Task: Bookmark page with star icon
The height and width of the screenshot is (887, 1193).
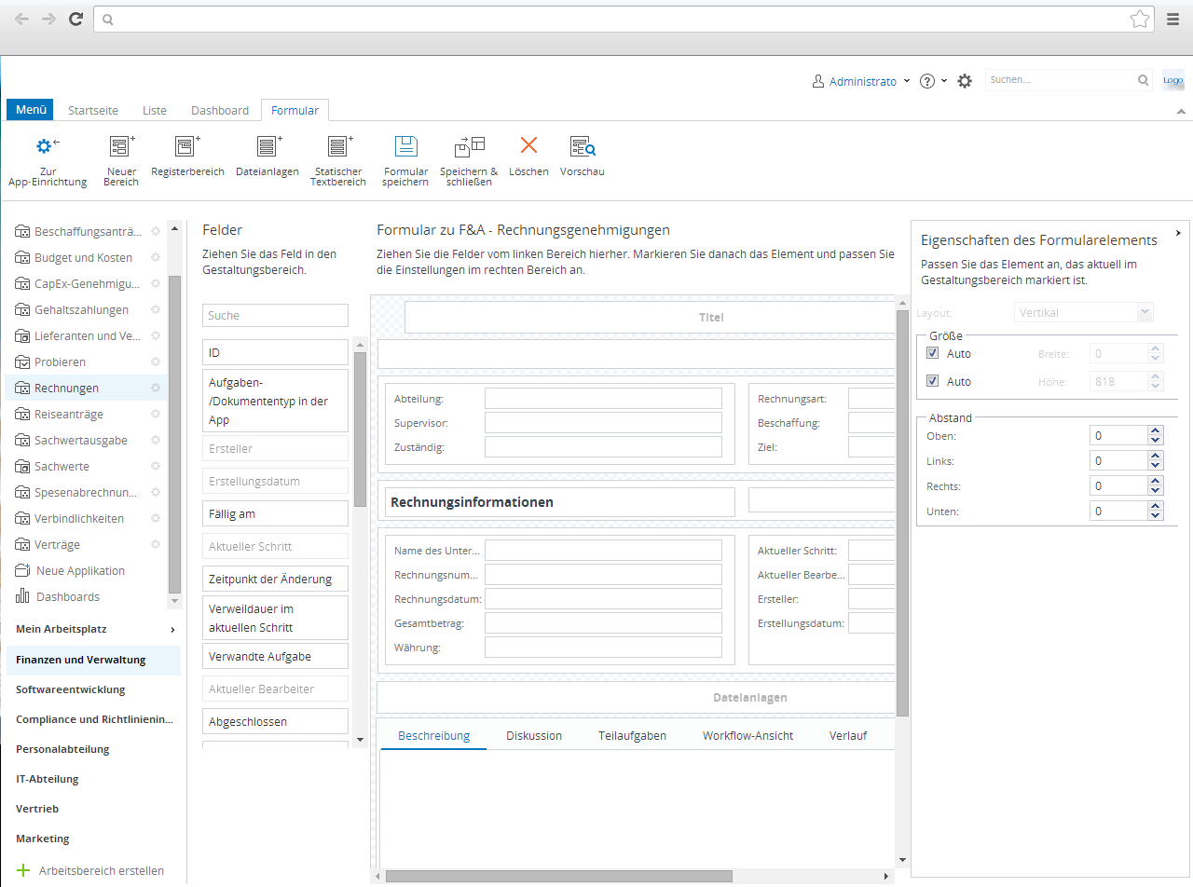Action: pos(1139,19)
